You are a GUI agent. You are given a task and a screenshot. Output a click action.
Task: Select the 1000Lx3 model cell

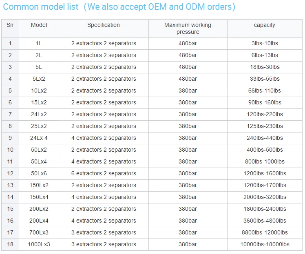(39, 244)
